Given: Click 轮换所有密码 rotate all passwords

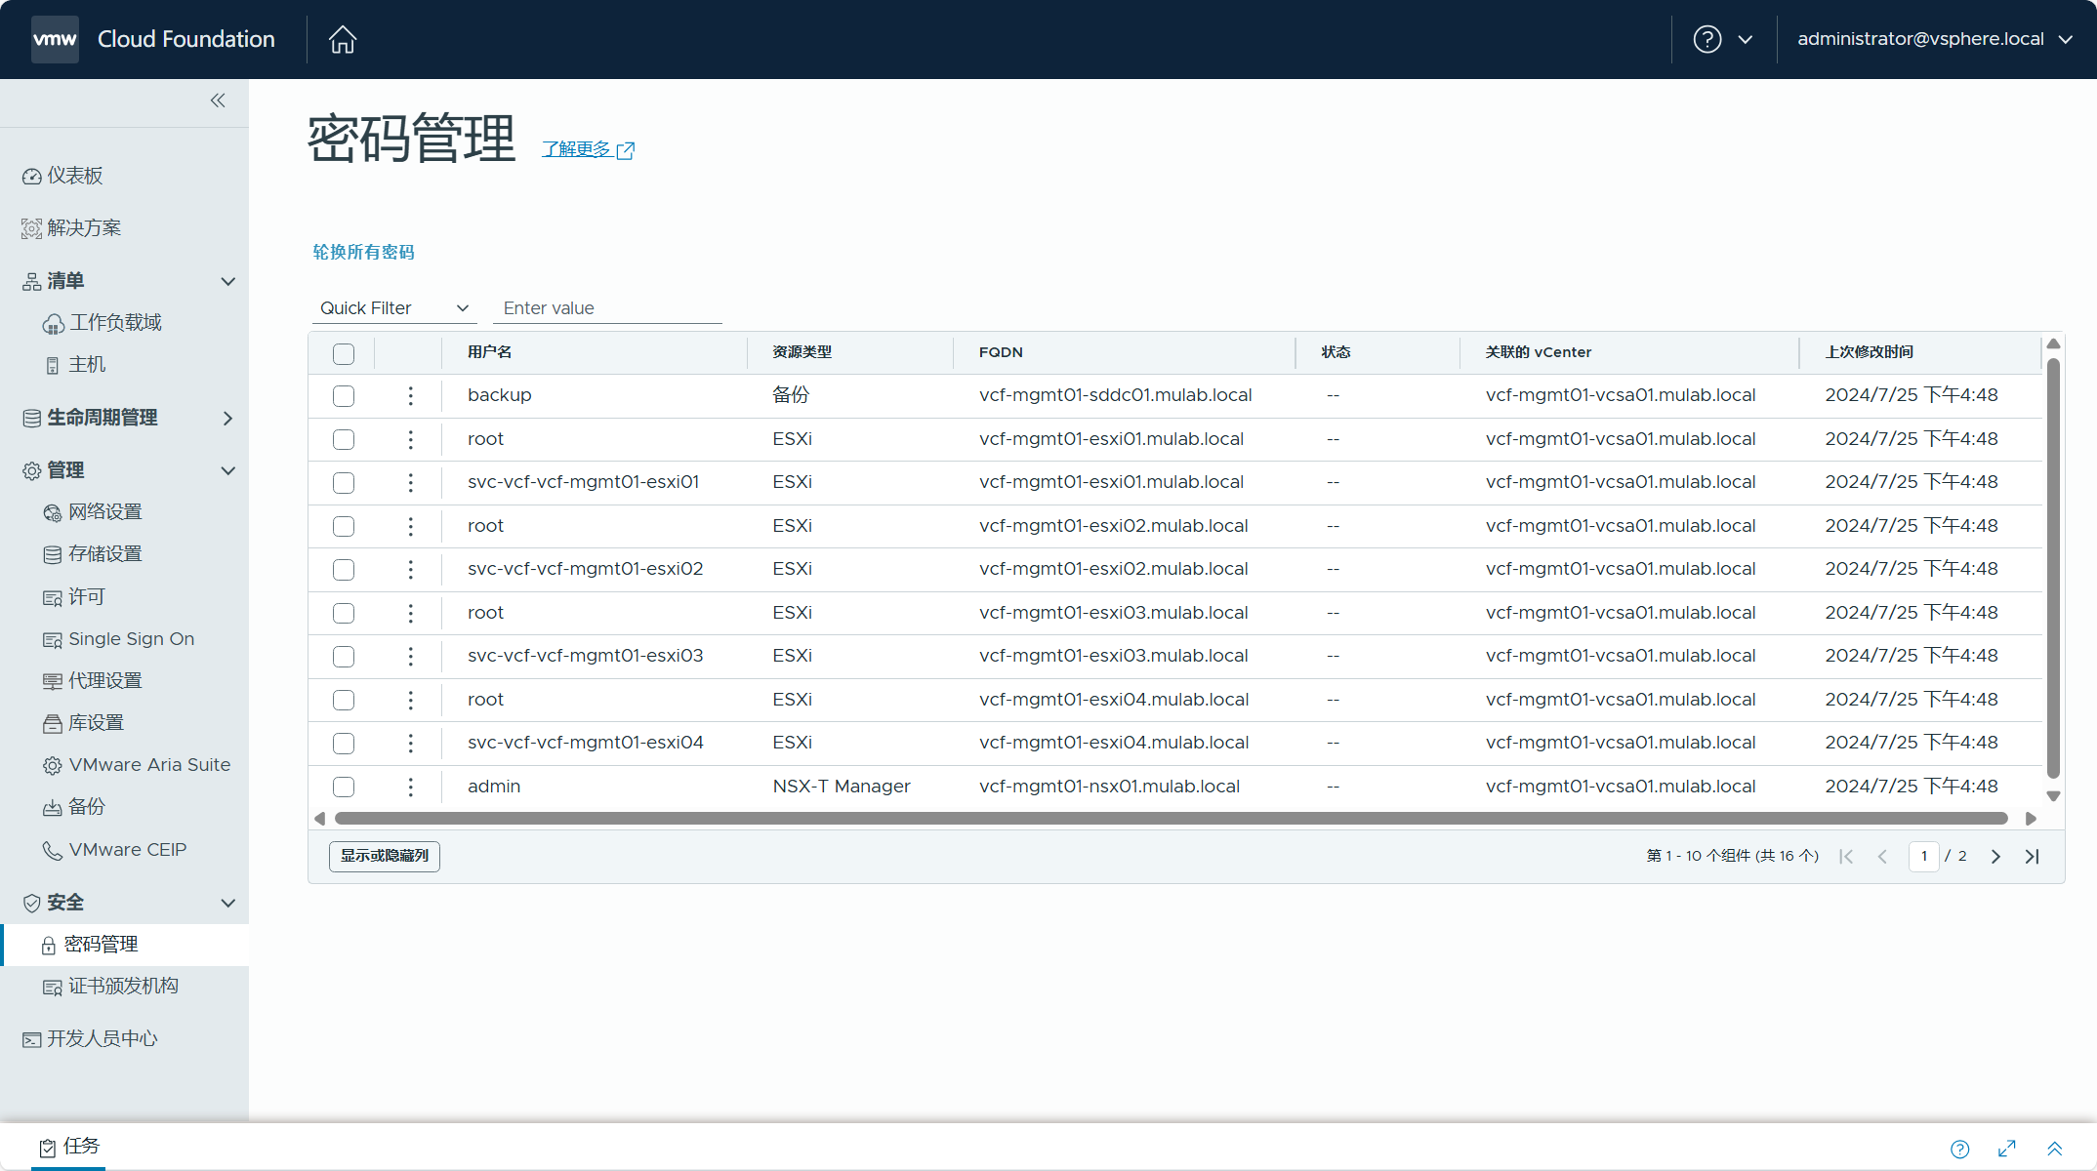Looking at the screenshot, I should [x=363, y=252].
